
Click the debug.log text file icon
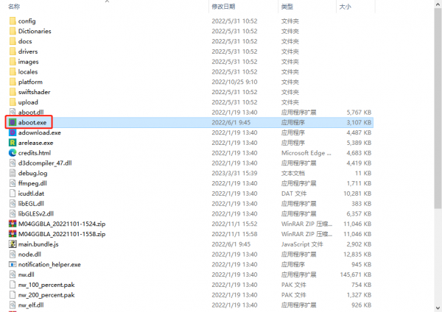(x=12, y=173)
